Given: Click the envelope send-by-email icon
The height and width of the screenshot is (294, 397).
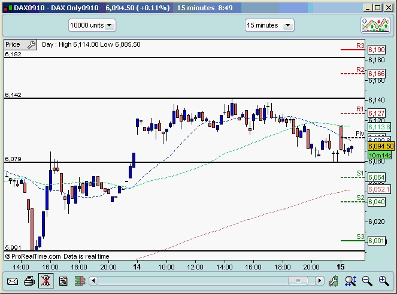Looking at the screenshot, I should pyautogui.click(x=12, y=281).
